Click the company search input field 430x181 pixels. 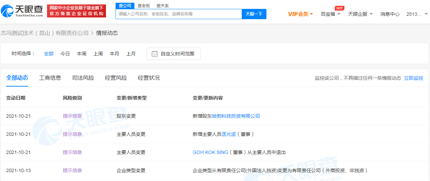[178, 14]
